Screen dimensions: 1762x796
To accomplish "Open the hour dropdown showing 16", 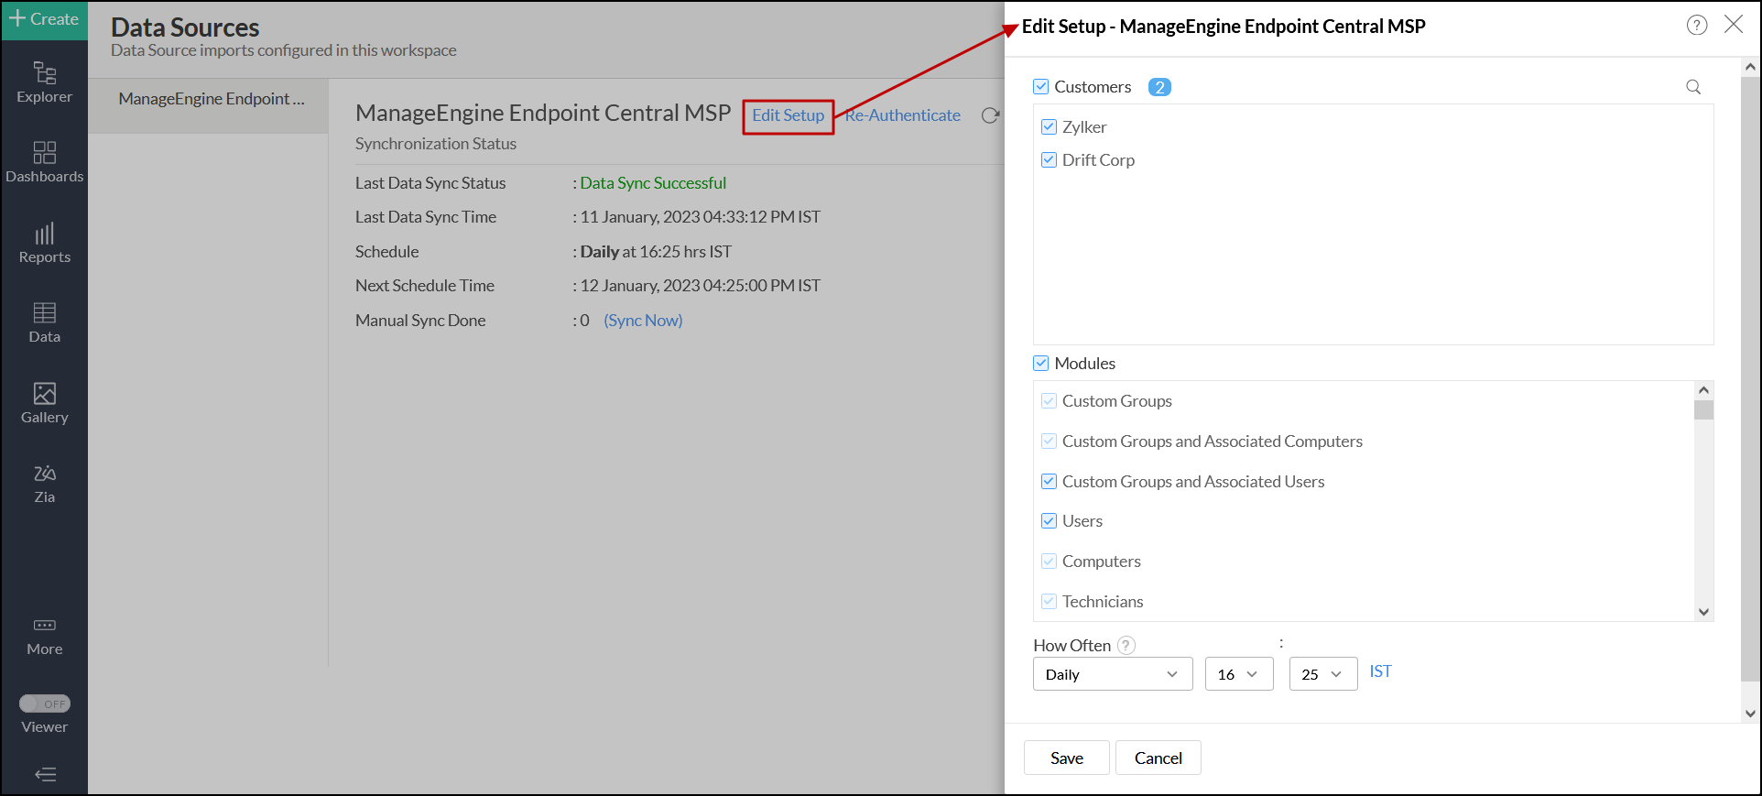I will tap(1238, 674).
